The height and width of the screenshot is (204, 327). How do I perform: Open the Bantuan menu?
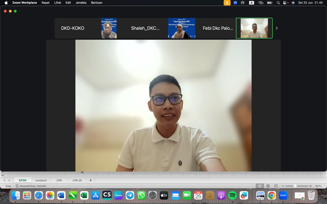coord(96,3)
